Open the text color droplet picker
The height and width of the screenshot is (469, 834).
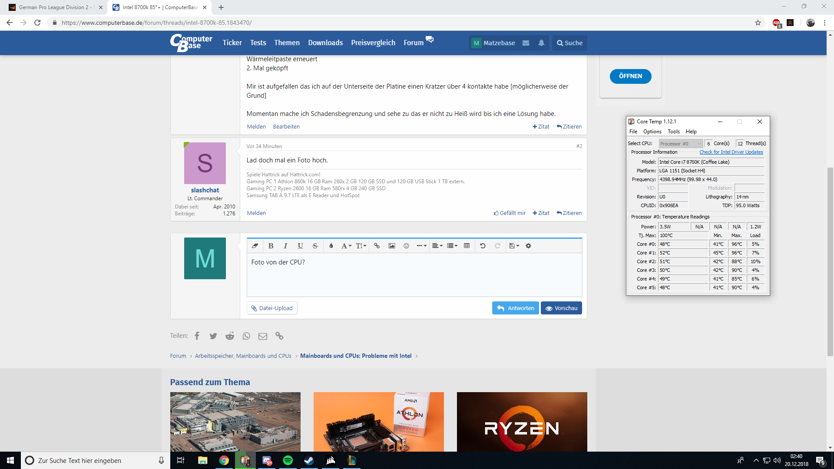click(x=331, y=246)
